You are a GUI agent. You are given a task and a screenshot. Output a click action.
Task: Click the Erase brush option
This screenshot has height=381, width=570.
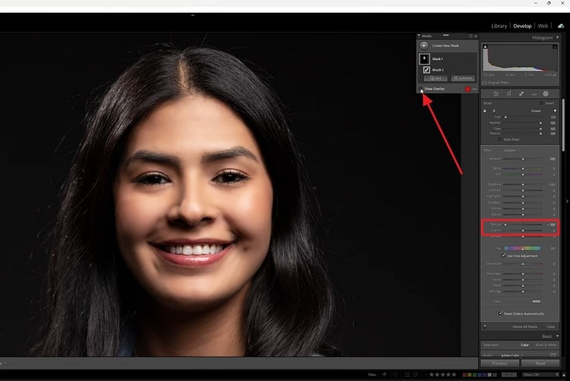[x=536, y=111]
